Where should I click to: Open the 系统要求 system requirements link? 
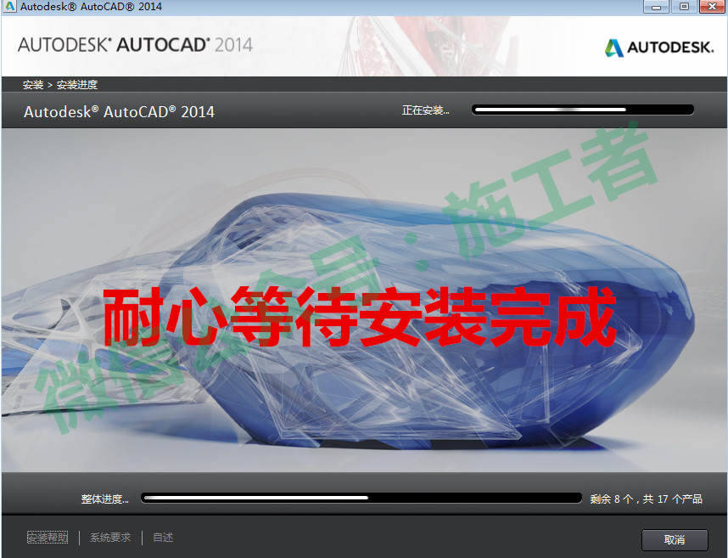[110, 537]
